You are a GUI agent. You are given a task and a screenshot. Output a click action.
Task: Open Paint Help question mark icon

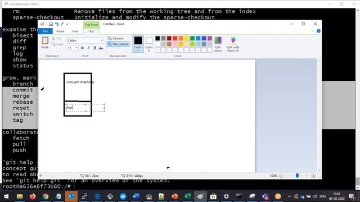[x=318, y=31]
